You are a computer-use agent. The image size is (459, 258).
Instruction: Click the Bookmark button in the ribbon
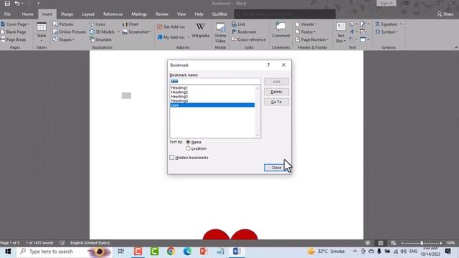244,32
